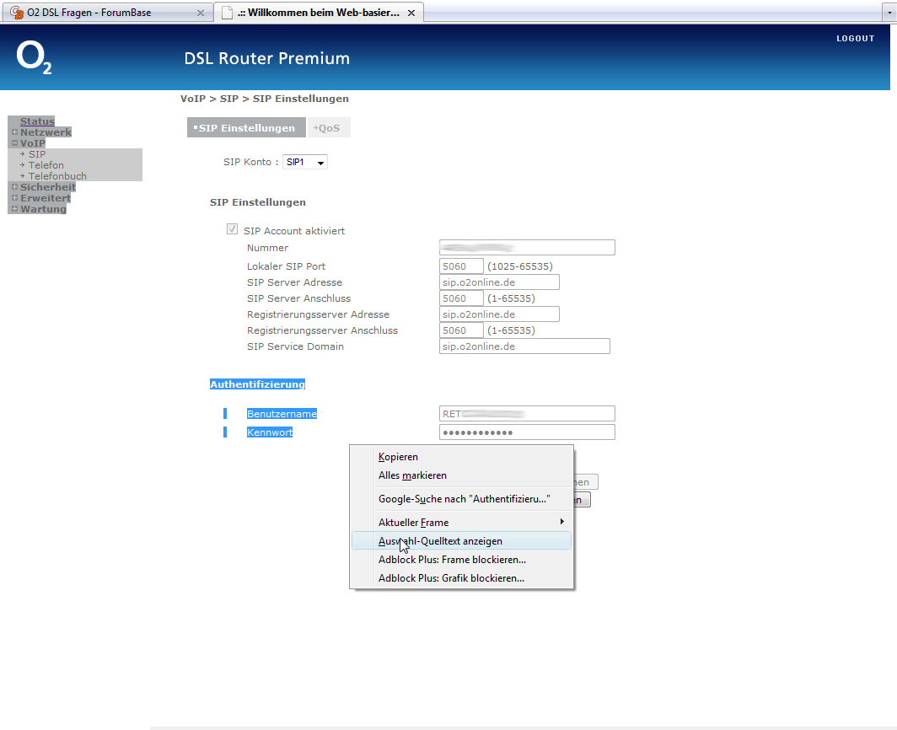Expand Netzwerk plus icon
Viewport: 897px width, 730px height.
(x=15, y=132)
